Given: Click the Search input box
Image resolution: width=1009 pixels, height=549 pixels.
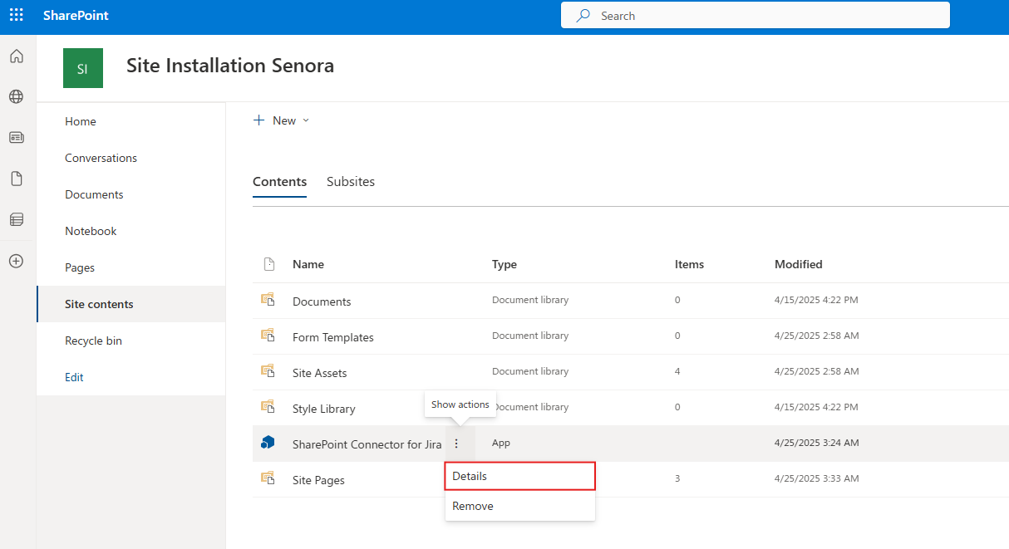Looking at the screenshot, I should (x=755, y=16).
